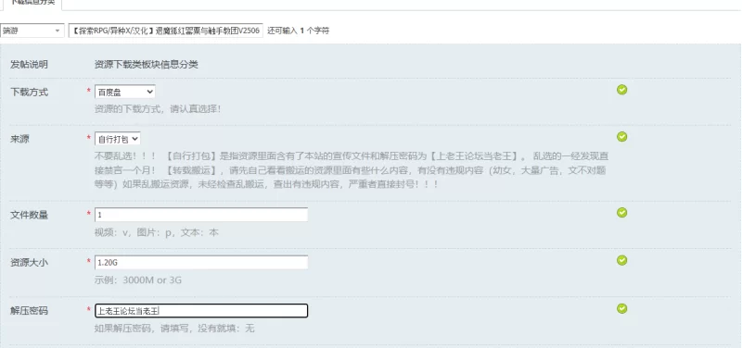Click the 文件数量 field label
Viewport: 742px width, 348px height.
(29, 215)
